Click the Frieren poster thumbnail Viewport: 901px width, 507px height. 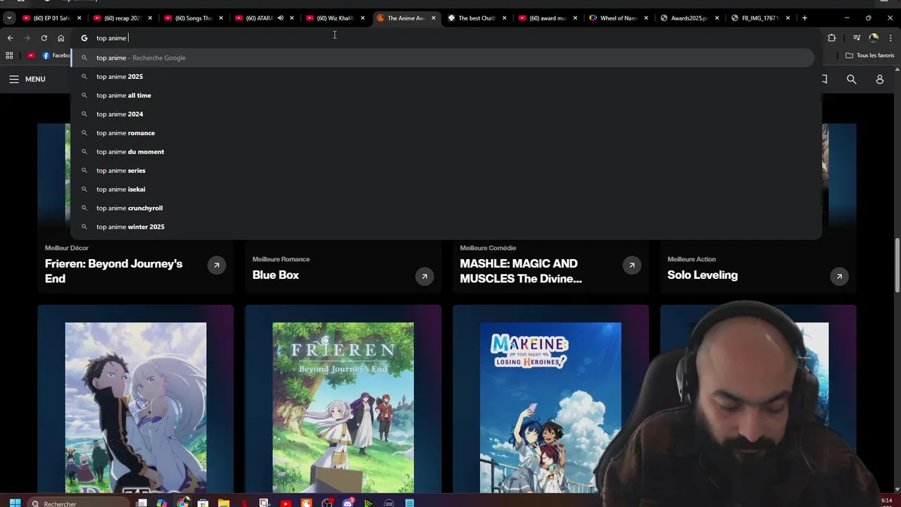point(344,408)
